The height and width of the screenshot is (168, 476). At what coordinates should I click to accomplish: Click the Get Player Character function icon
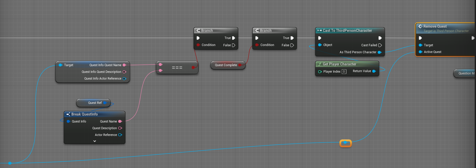pos(320,64)
